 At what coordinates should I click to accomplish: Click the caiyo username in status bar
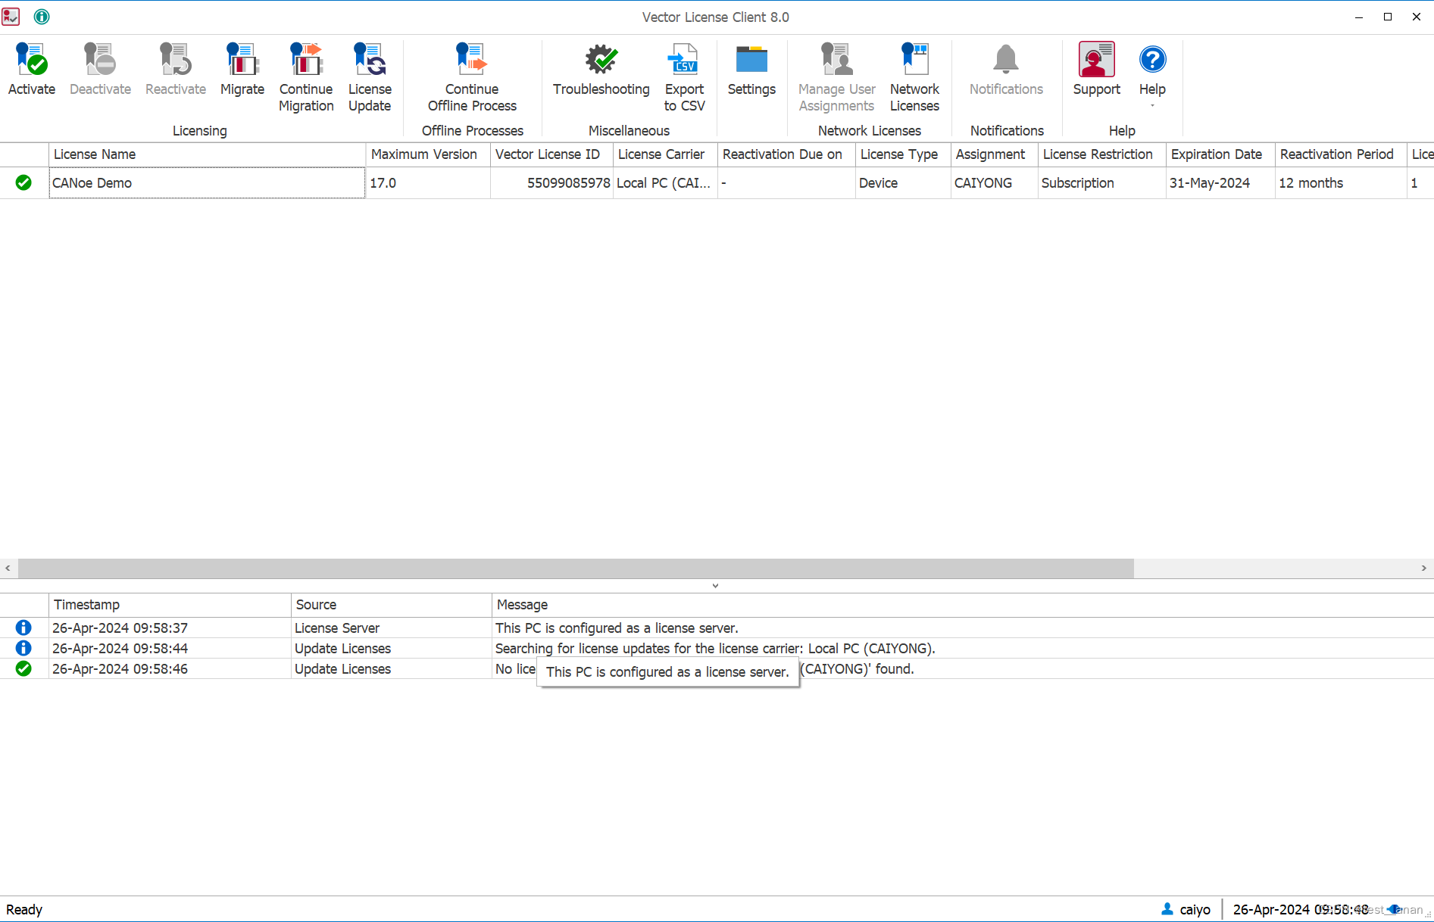[x=1195, y=910]
